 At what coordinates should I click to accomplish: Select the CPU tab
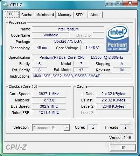(12, 14)
